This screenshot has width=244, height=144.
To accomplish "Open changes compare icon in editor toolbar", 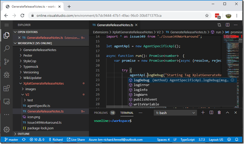I will tap(219, 25).
